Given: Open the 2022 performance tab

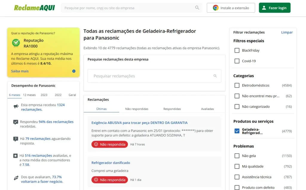Looking at the screenshot, I should [58, 95].
